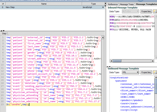This screenshot has width=157, height=112.
Task: Click the outbound template open-file icon
Action: [155, 72]
